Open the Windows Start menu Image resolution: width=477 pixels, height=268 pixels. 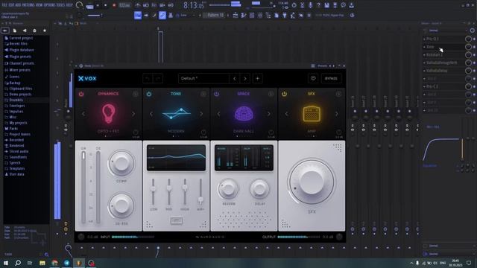tap(6, 263)
